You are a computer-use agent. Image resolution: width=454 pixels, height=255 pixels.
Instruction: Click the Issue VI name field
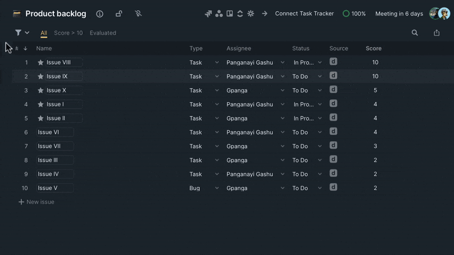55,132
